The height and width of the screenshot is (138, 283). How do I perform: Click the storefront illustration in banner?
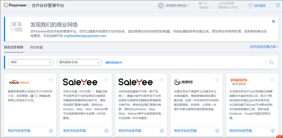(x=16, y=27)
